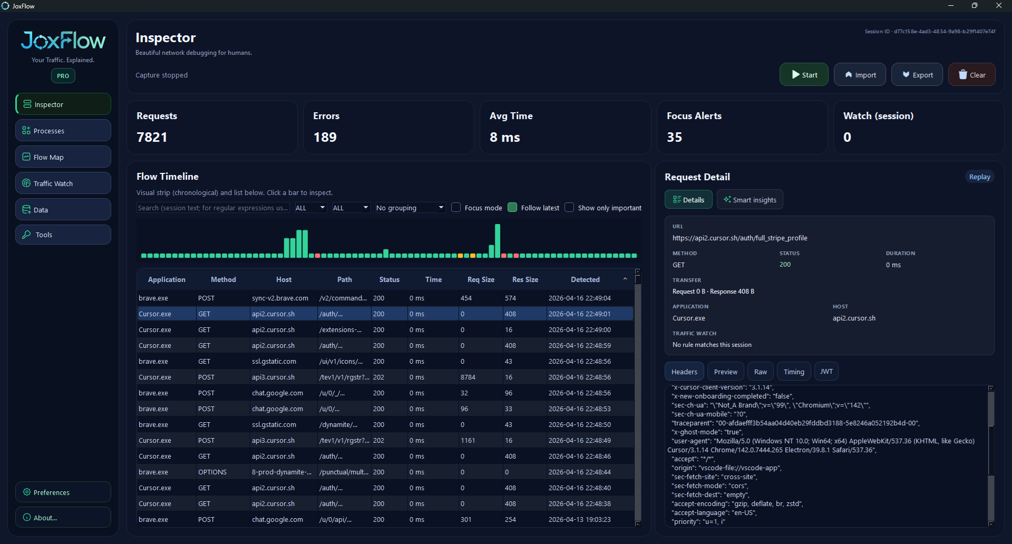The width and height of the screenshot is (1012, 544).
Task: Click the Details list icon
Action: [x=677, y=199]
